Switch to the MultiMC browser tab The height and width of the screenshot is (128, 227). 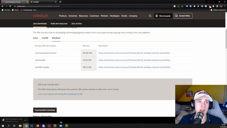43,2
